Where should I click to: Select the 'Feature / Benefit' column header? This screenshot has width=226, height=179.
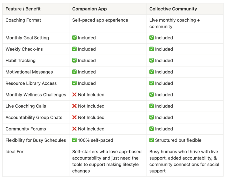pyautogui.click(x=23, y=9)
